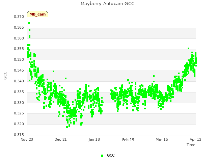This screenshot has height=162, width=216.
Task: Click the Apr 12 axis tick label
Action: 195,139
